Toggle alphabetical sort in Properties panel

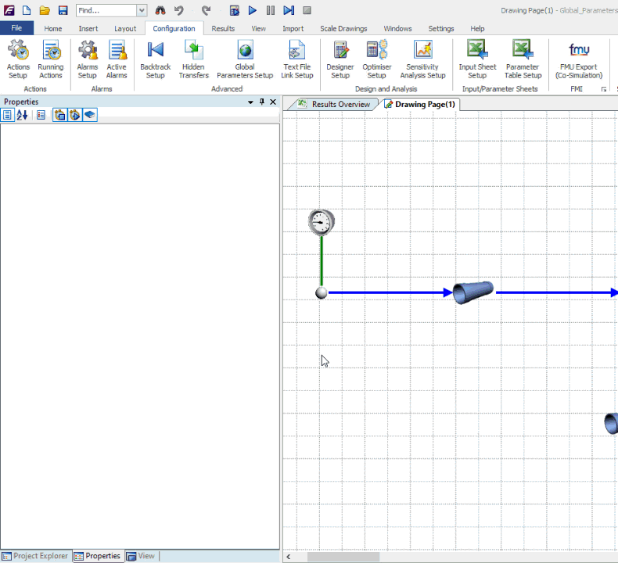pyautogui.click(x=22, y=115)
